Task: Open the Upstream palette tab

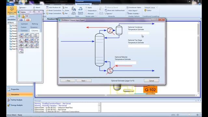Action: [24, 24]
